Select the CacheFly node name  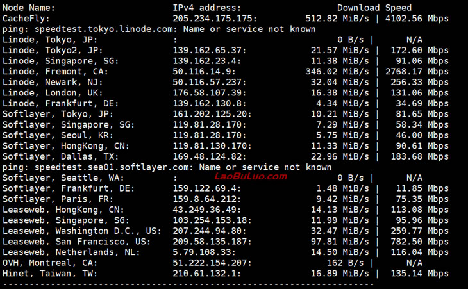click(26, 19)
